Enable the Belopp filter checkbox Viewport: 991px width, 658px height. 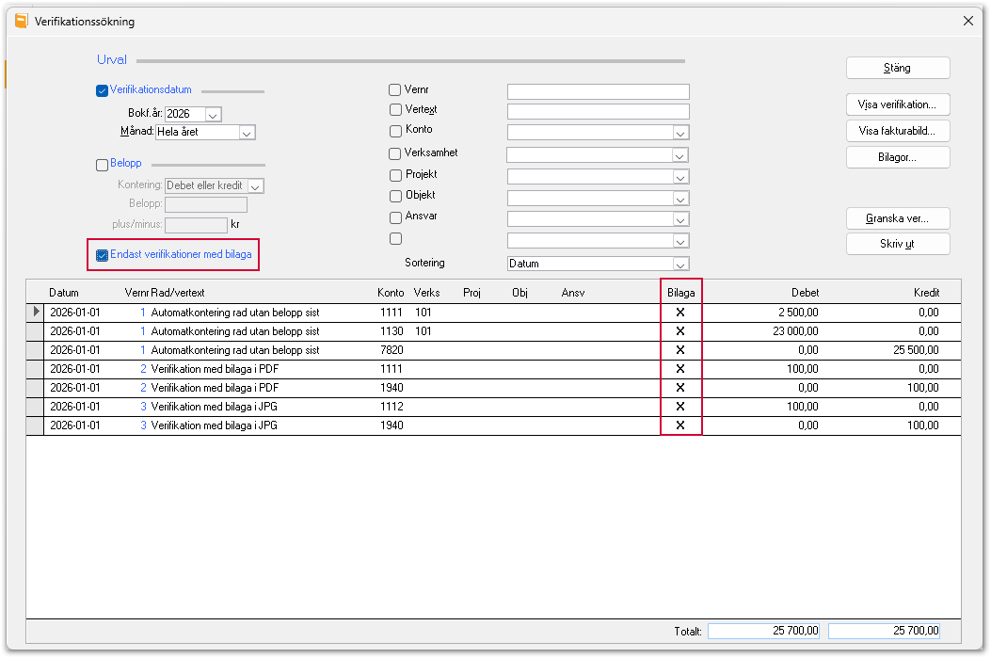click(x=102, y=165)
